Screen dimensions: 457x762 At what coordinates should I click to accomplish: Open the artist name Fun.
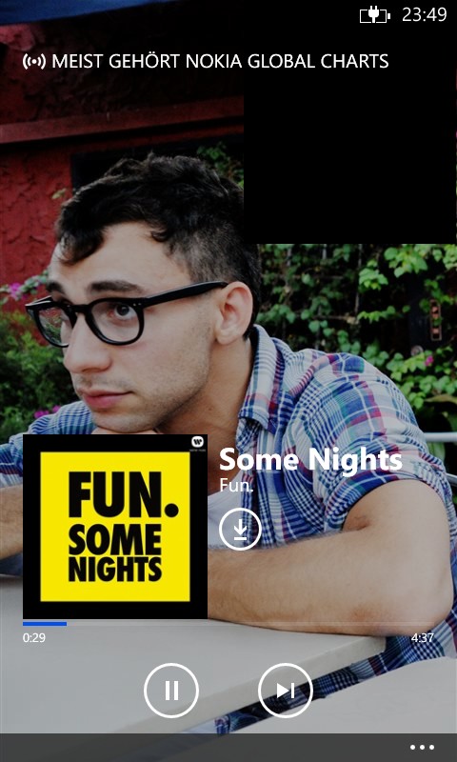(x=236, y=486)
